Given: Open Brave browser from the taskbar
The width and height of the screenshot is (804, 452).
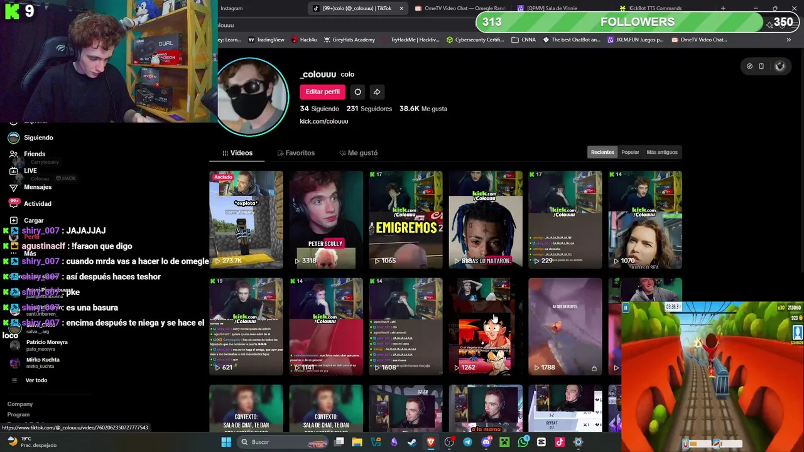Looking at the screenshot, I should pos(431,442).
